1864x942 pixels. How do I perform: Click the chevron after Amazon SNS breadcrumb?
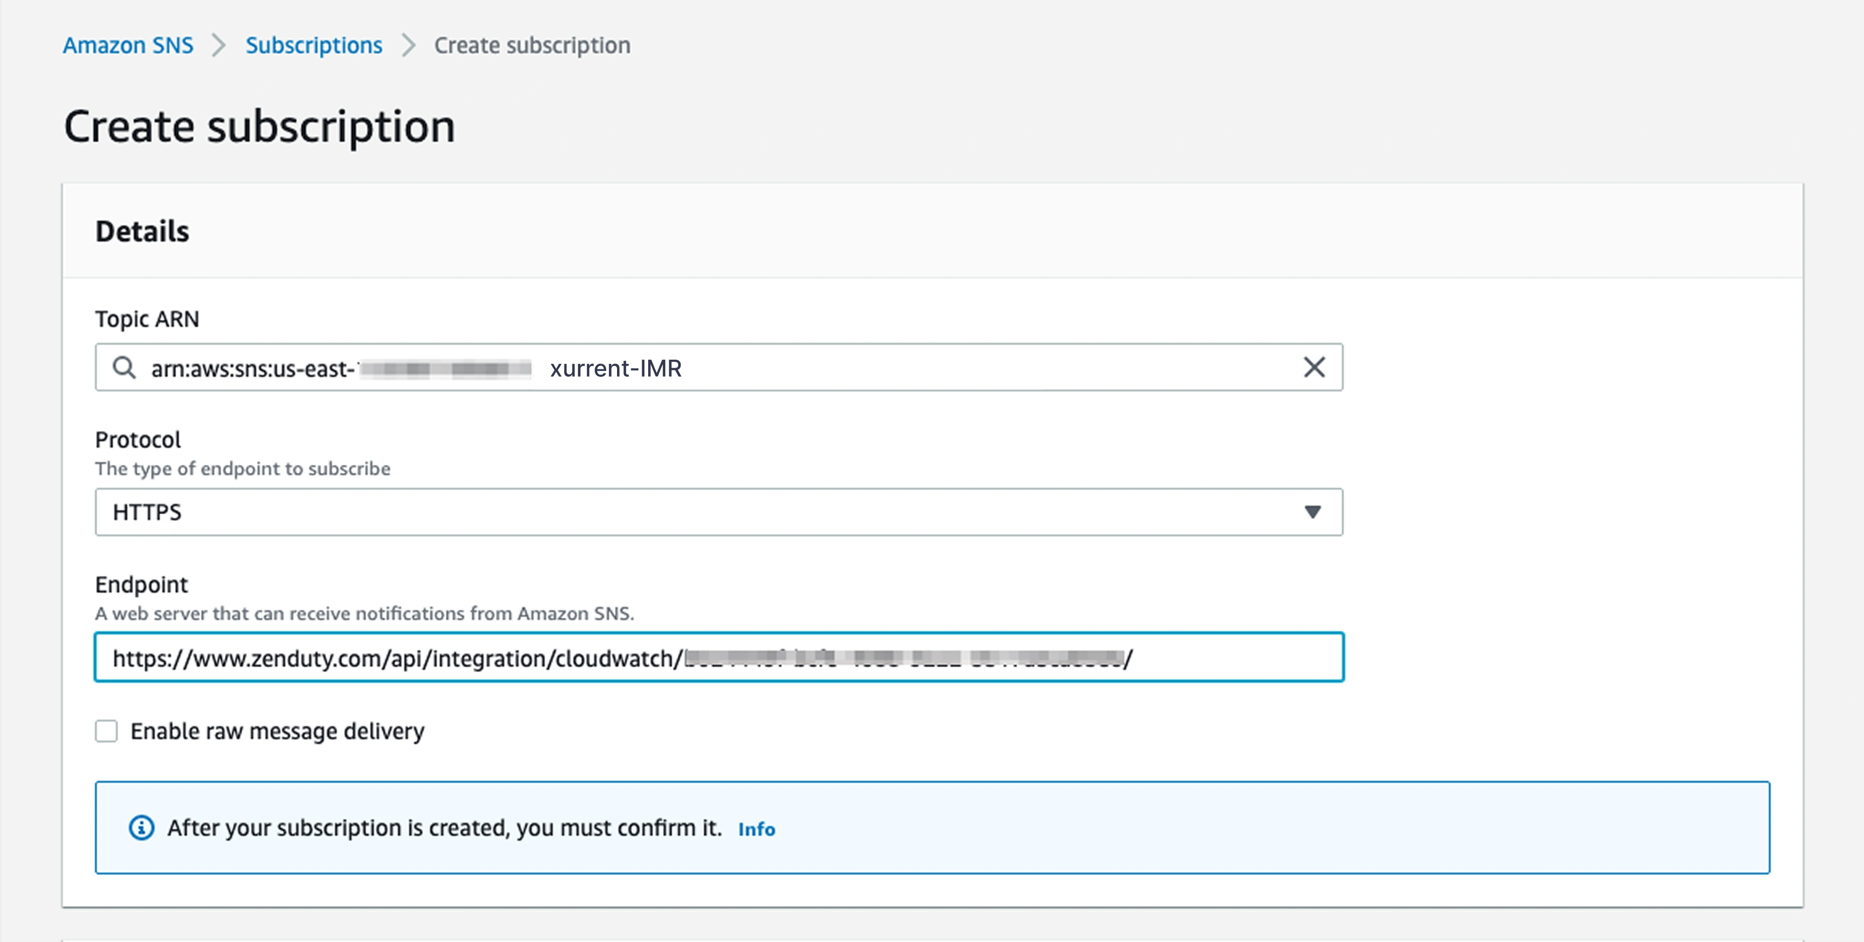click(219, 46)
